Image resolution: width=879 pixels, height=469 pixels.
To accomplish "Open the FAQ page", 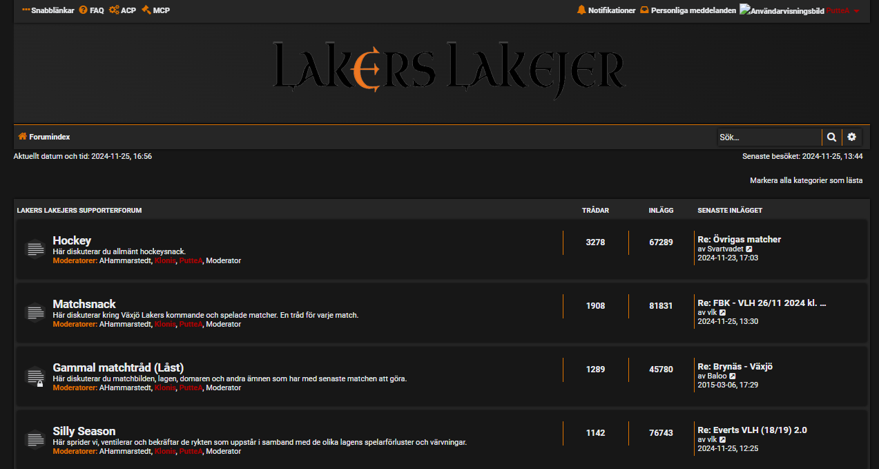I will click(x=91, y=10).
